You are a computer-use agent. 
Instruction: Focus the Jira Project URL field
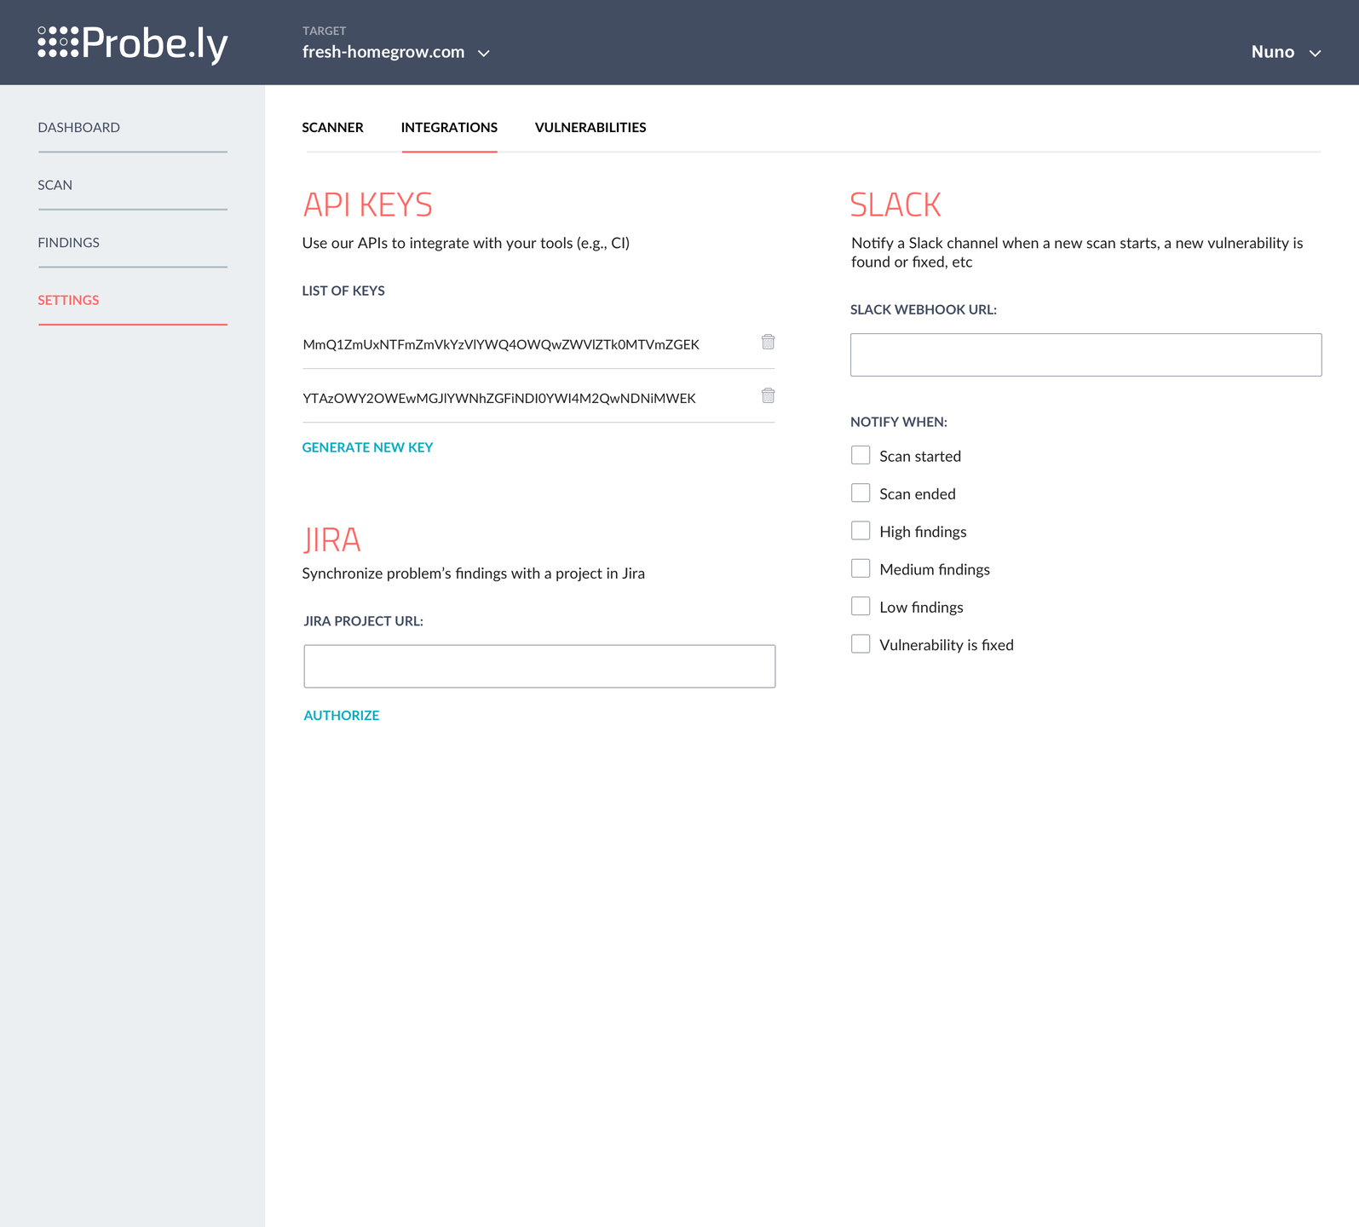pyautogui.click(x=539, y=666)
